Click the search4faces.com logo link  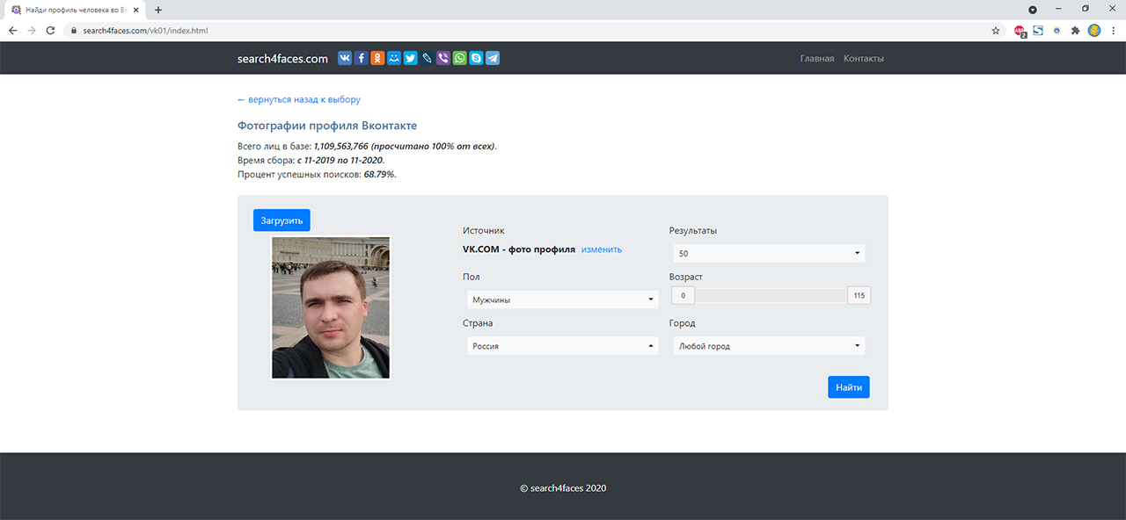click(x=282, y=59)
